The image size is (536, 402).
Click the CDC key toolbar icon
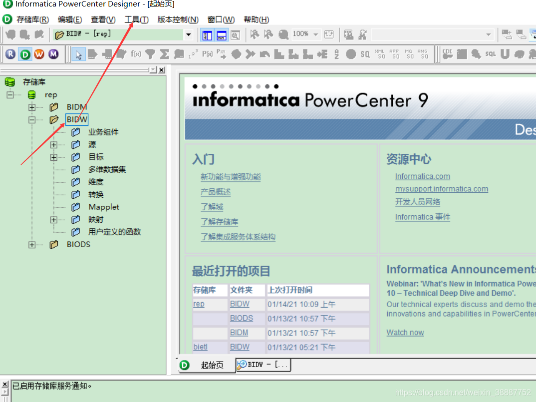click(448, 54)
